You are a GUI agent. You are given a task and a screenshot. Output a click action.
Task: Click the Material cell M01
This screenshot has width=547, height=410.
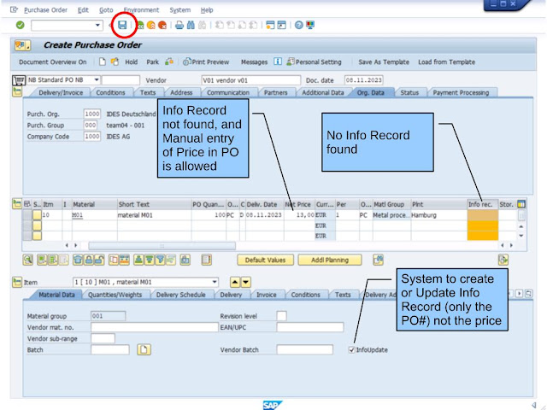tap(95, 215)
